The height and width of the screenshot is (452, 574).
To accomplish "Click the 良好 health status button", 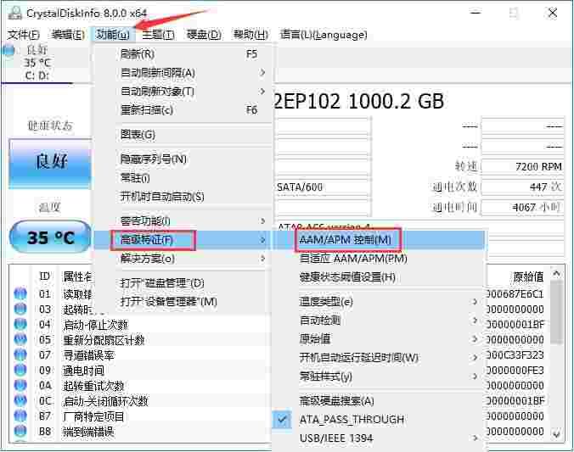I will (x=50, y=164).
